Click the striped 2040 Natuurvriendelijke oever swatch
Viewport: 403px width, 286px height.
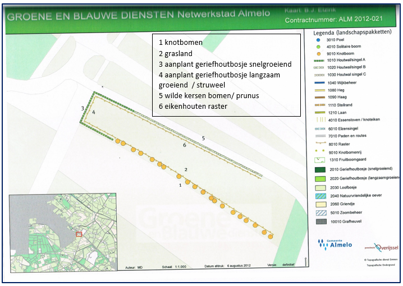pyautogui.click(x=320, y=196)
